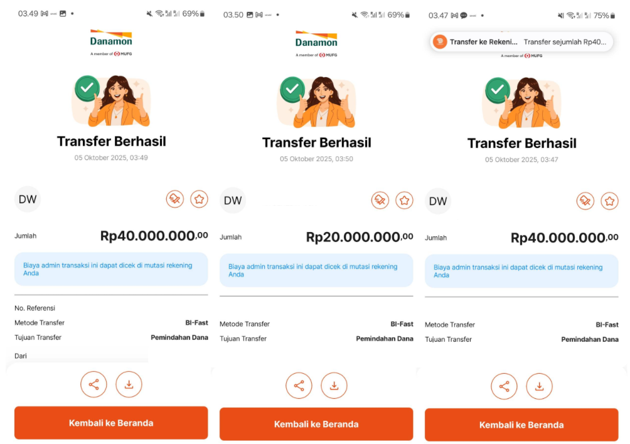Download the Rp20.000.000 transfer receipt

(x=334, y=386)
